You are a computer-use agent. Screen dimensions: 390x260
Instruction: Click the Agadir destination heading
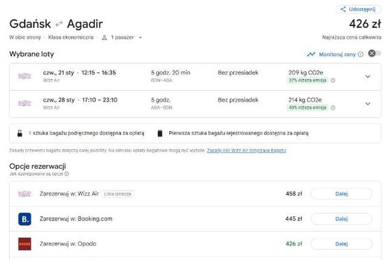coord(85,24)
